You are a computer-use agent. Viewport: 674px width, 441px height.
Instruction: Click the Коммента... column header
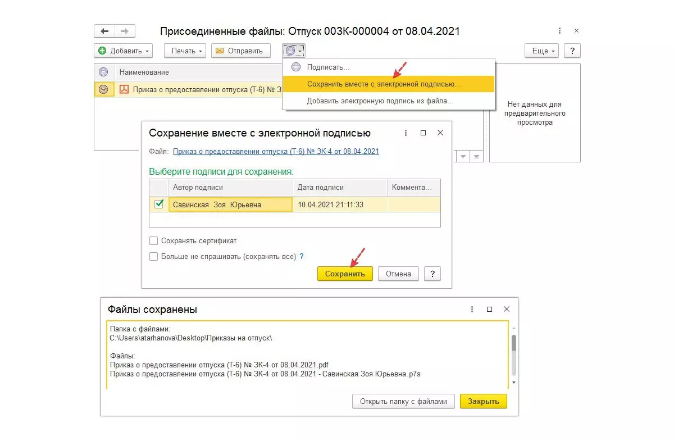click(413, 188)
